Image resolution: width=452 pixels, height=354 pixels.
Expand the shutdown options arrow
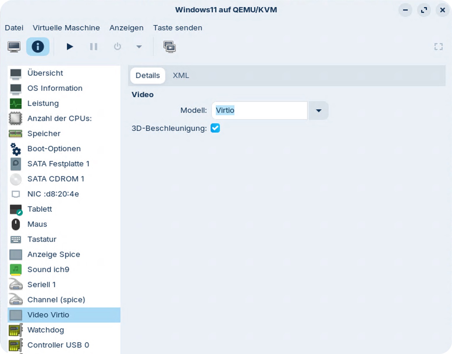click(x=139, y=47)
